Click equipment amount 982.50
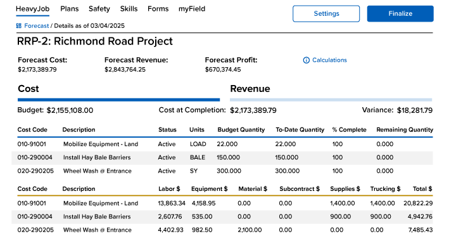449x250 pixels. point(202,230)
